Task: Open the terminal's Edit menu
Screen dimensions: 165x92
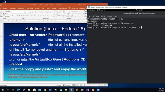Action: (93, 16)
